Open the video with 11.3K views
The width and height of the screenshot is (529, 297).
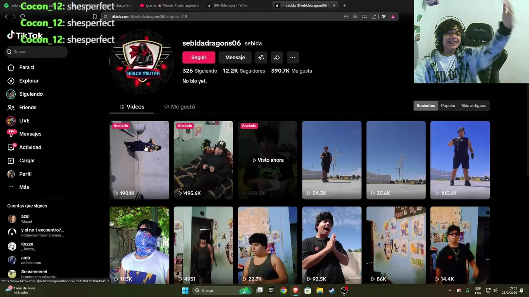pos(139,245)
